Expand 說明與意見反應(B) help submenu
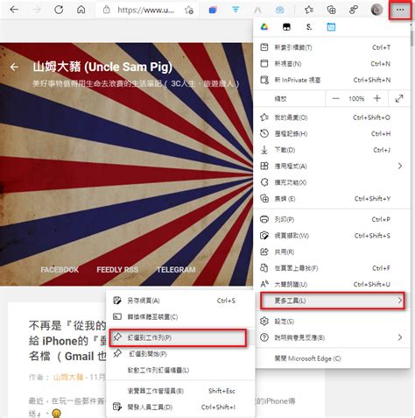 click(332, 337)
